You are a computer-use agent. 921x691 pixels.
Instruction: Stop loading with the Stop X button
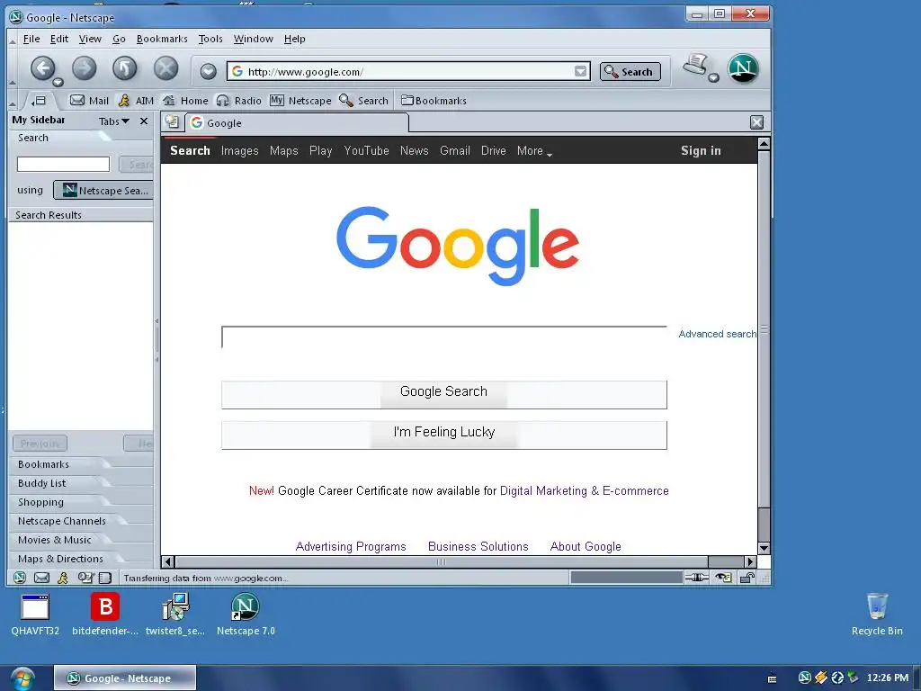(x=165, y=68)
